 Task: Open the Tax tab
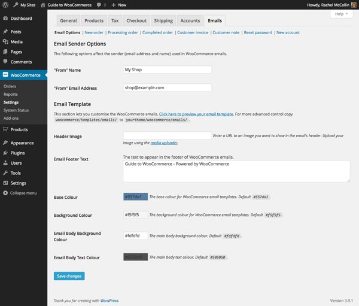pos(115,20)
